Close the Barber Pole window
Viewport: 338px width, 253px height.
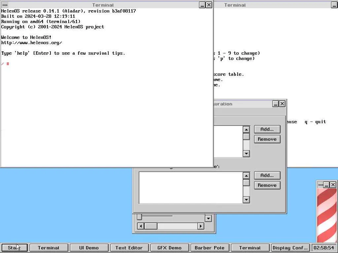(x=333, y=184)
